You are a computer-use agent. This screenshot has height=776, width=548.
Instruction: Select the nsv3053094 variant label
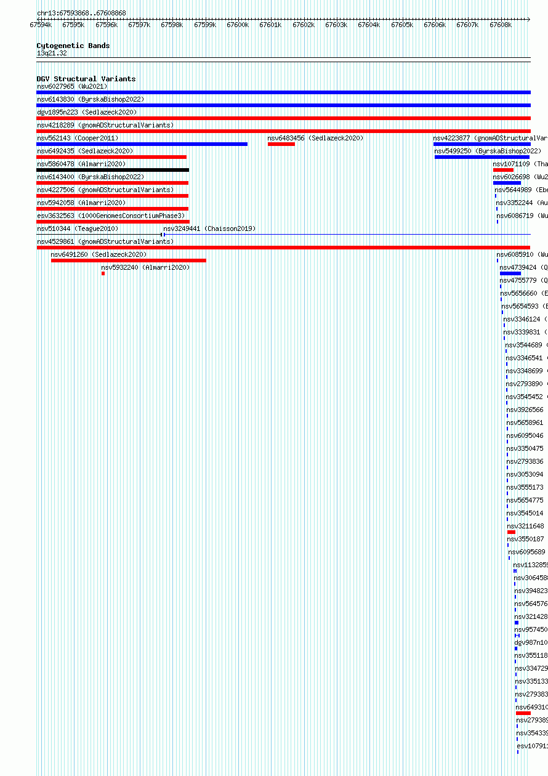[x=525, y=474]
